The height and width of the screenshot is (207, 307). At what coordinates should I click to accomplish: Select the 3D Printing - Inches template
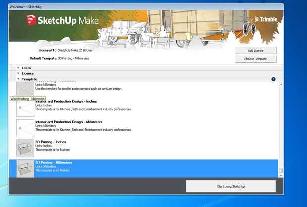coord(144,148)
